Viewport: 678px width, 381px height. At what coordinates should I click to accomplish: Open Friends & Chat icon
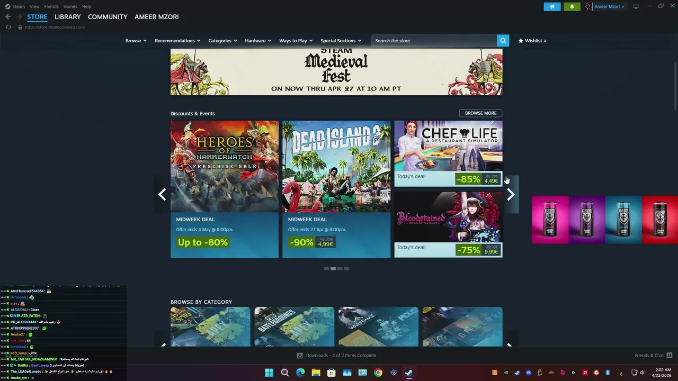pos(670,356)
